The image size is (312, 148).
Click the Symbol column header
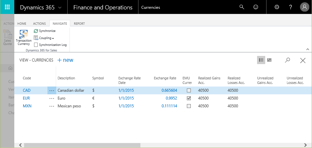[x=98, y=78]
